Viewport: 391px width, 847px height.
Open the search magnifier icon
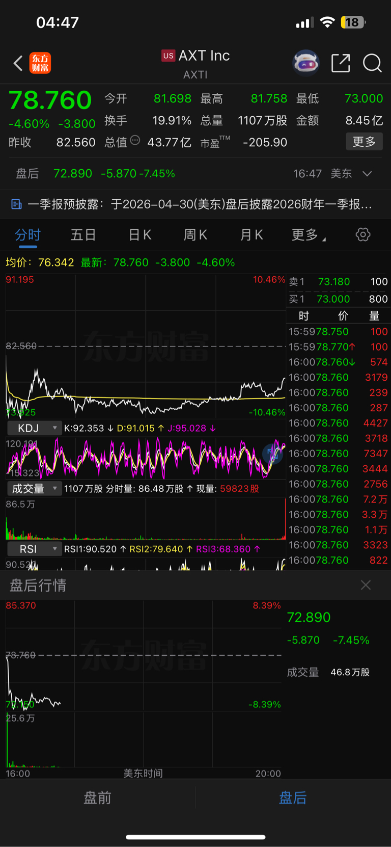372,63
